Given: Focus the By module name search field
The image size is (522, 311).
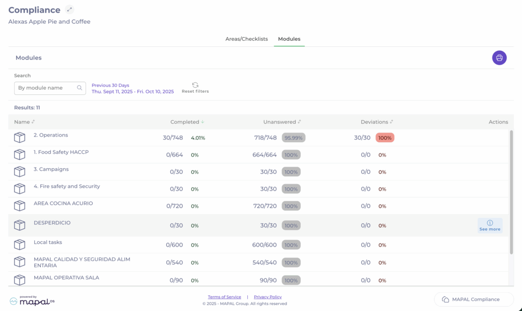Looking at the screenshot, I should (x=46, y=88).
